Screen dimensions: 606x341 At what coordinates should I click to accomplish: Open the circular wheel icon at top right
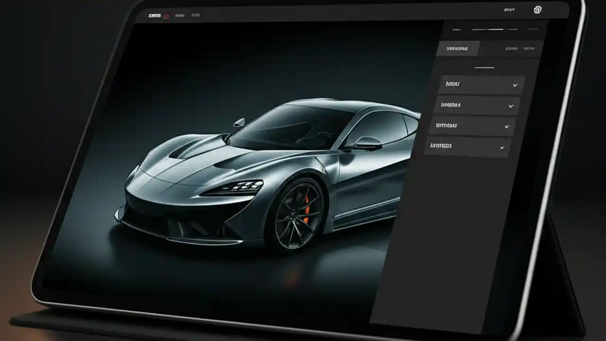538,9
